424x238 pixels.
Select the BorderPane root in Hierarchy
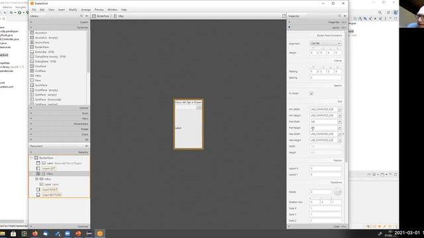59,158
